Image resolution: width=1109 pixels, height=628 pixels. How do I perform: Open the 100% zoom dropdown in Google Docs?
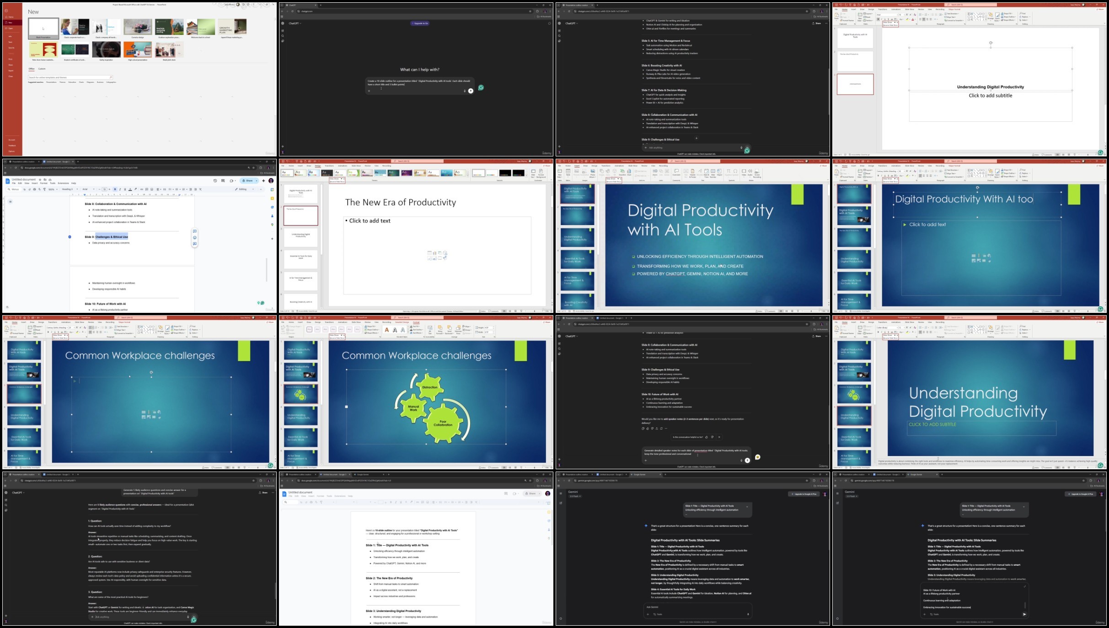pyautogui.click(x=53, y=189)
